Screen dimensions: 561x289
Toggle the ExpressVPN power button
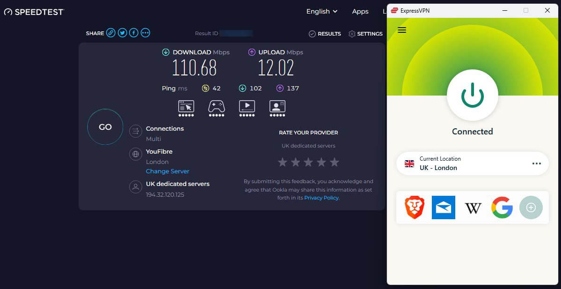(472, 95)
